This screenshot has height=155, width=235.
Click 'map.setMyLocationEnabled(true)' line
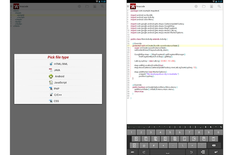tap(149, 65)
